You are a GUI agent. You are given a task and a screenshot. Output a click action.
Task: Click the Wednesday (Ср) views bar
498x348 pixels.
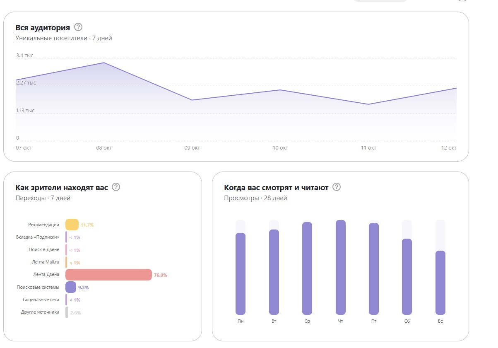(x=307, y=268)
